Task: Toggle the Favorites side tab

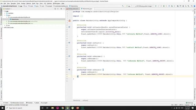Action: [x=1, y=84]
